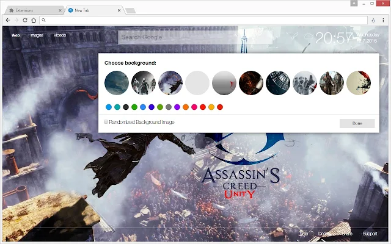Select the leaping assassin background thumbnail
391x244 pixels.
click(170, 83)
